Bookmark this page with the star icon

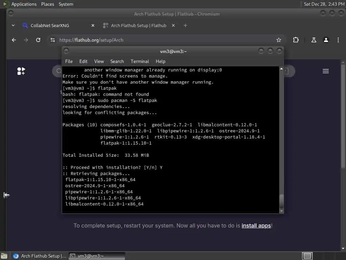click(x=279, y=40)
